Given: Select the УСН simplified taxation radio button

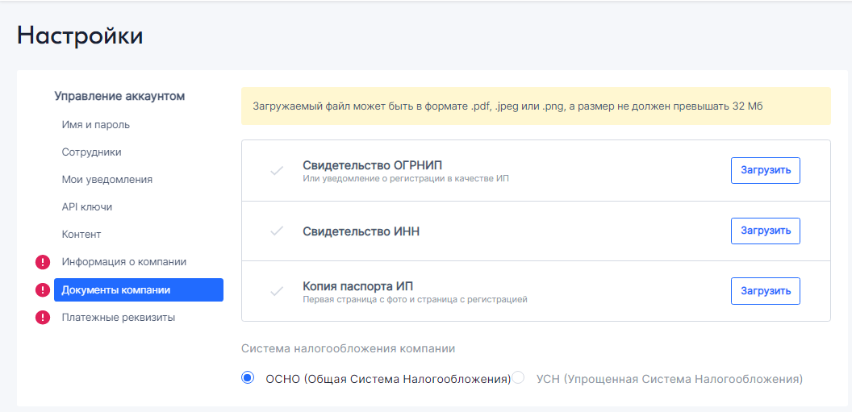Looking at the screenshot, I should [519, 378].
